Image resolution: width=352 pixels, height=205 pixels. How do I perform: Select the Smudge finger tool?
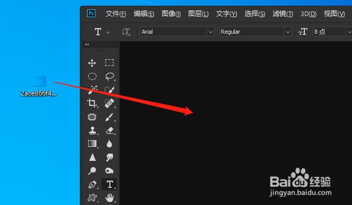(109, 157)
